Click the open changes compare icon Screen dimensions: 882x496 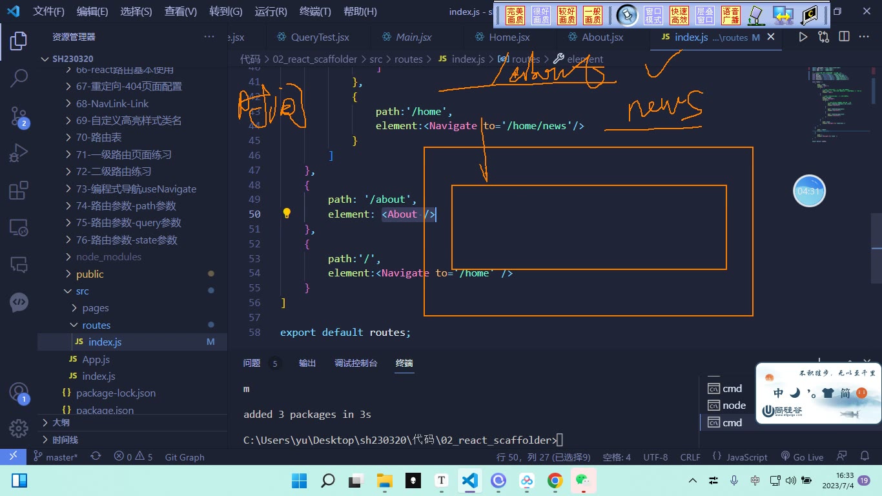tap(823, 37)
